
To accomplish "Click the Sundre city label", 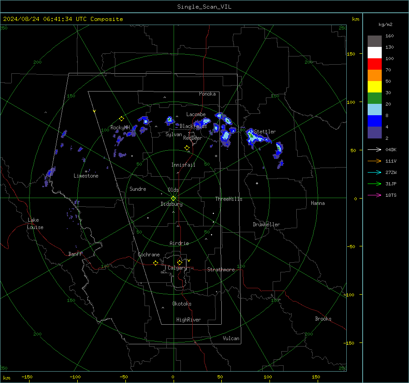I will coord(138,189).
